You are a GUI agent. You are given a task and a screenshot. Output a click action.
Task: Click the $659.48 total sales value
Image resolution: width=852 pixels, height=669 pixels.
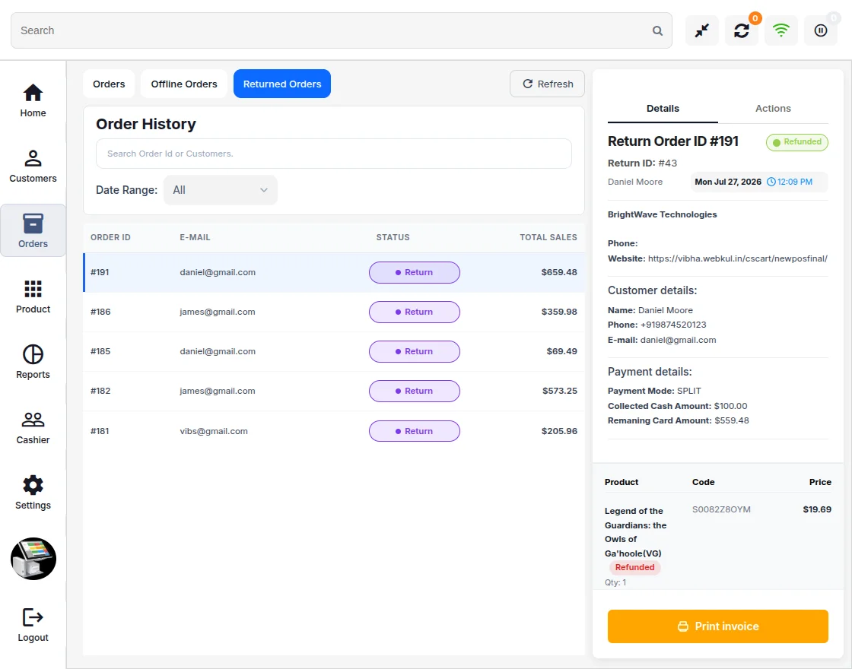[559, 272]
